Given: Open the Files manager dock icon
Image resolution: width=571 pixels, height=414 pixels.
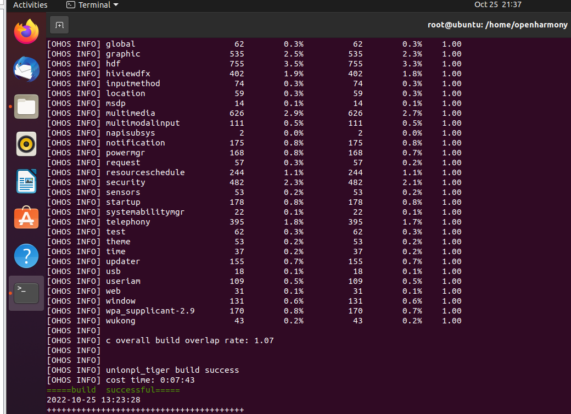Looking at the screenshot, I should click(26, 107).
